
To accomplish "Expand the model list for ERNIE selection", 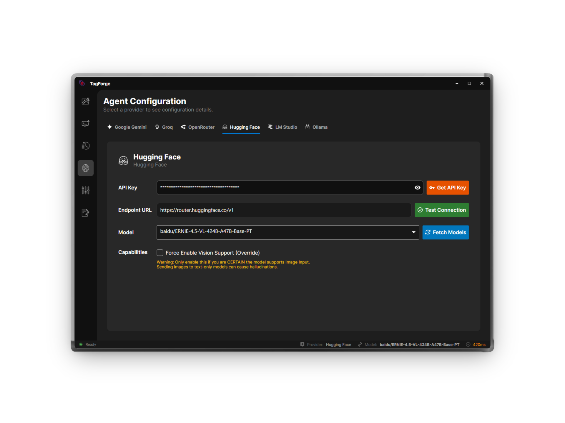I will 413,232.
